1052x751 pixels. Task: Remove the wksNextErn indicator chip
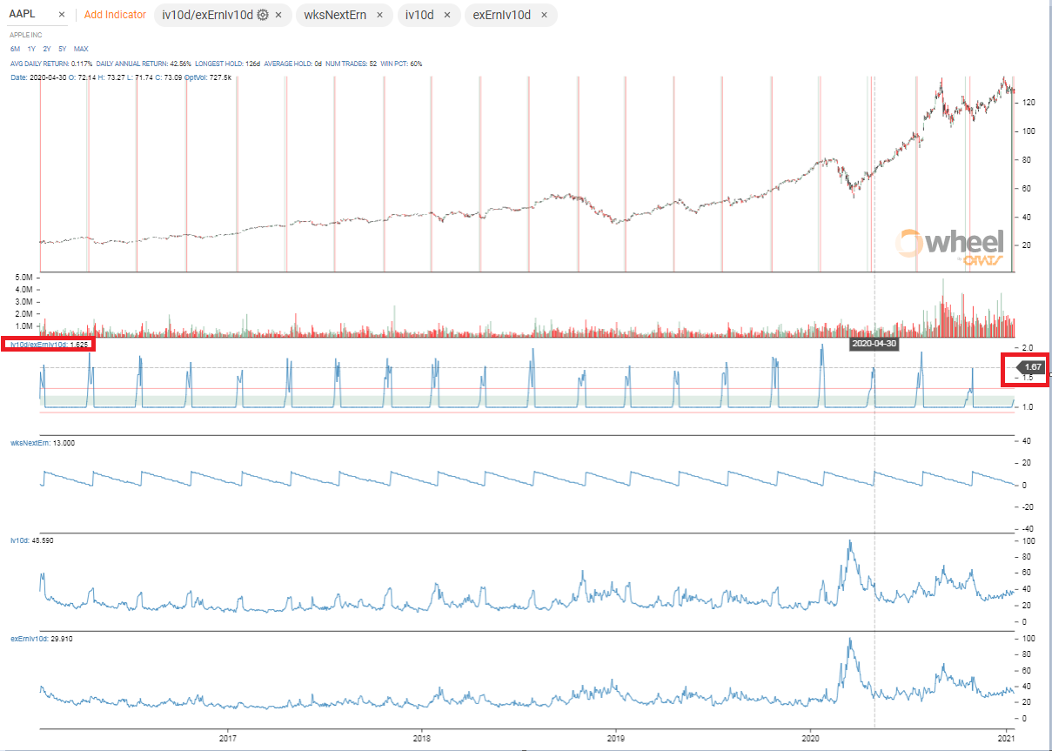click(x=379, y=15)
